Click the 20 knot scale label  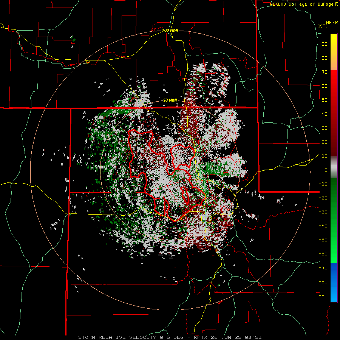pos(325,142)
